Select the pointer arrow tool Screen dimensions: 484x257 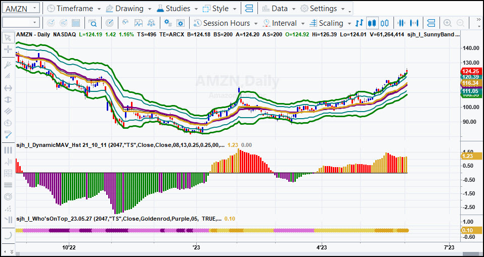[8, 38]
